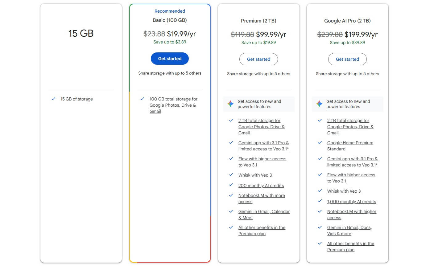The image size is (430, 266).
Task: Open the Gemini in Gmail, Calendar & Meet link
Action: [264, 214]
